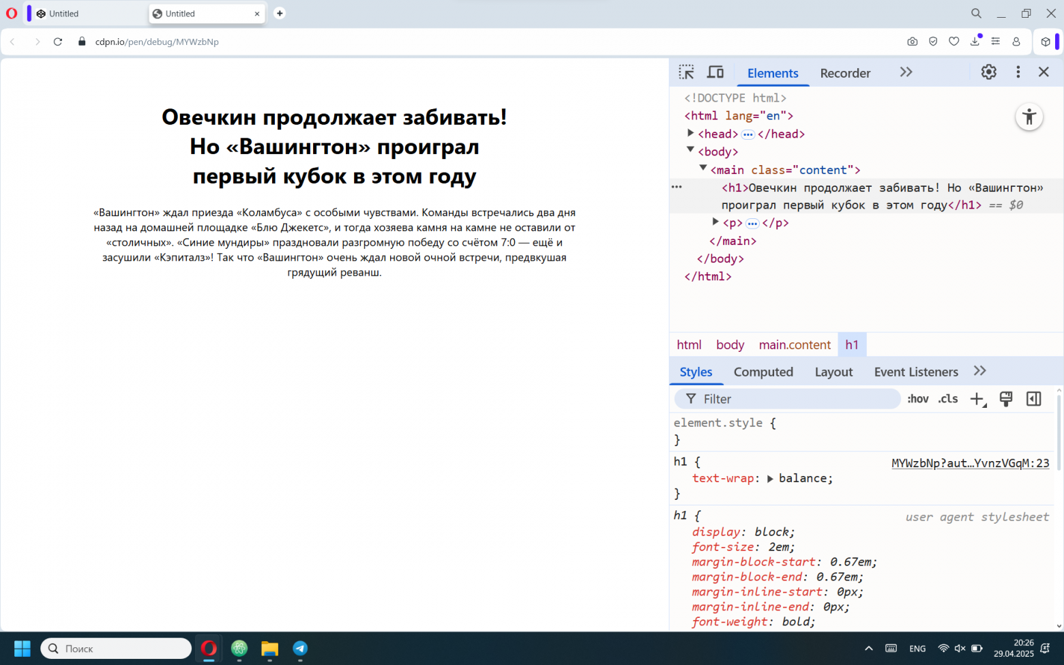The height and width of the screenshot is (665, 1064).
Task: Expand the head element node
Action: tap(690, 133)
